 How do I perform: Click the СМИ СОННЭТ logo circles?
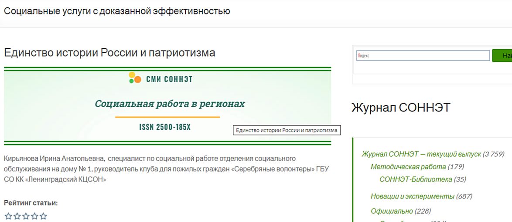(x=135, y=78)
